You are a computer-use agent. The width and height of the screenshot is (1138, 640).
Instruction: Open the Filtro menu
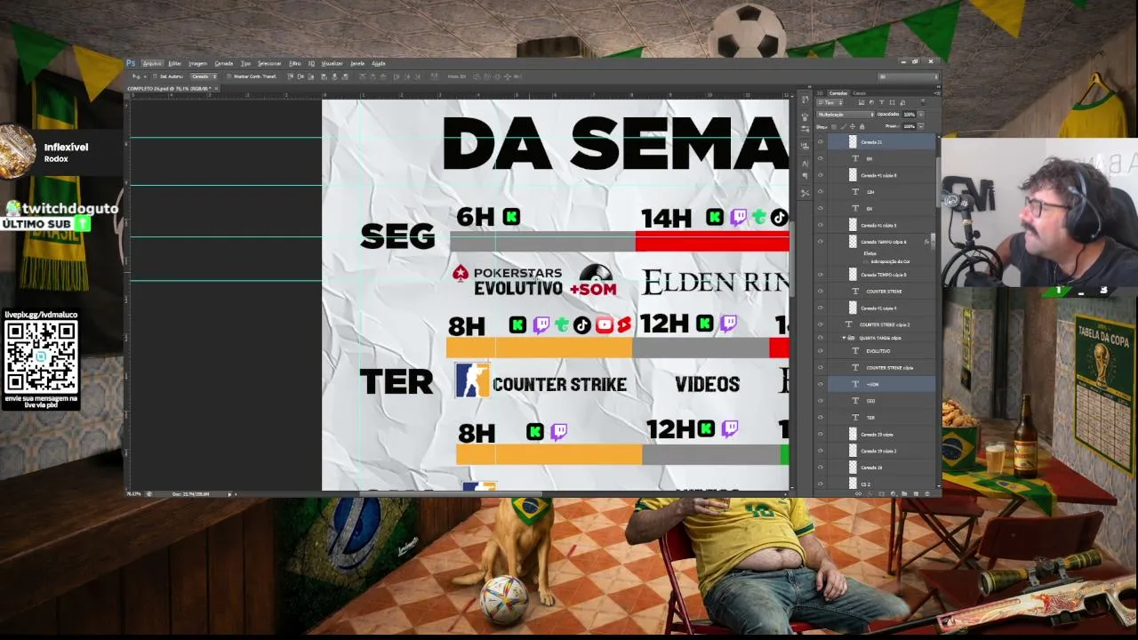tap(294, 63)
